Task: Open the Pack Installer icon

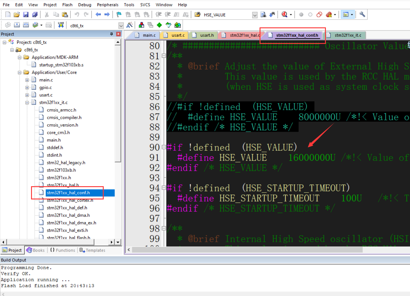Action: [x=178, y=25]
